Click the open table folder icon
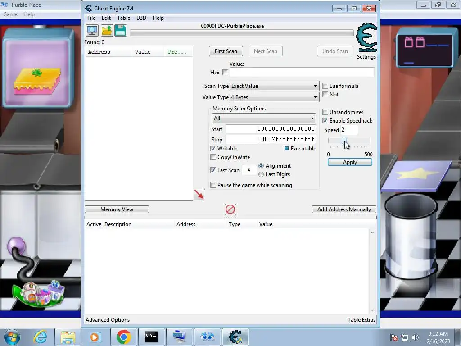 (x=107, y=31)
